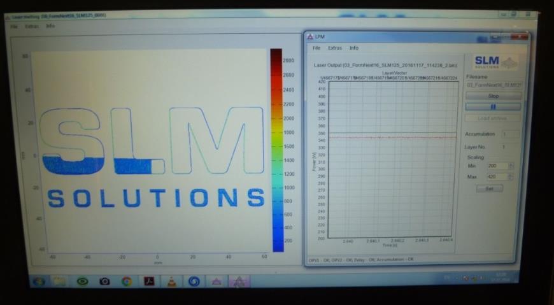Open Adobe Reader from the taskbar

pyautogui.click(x=149, y=281)
